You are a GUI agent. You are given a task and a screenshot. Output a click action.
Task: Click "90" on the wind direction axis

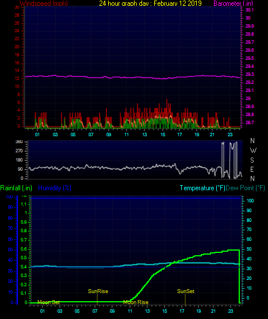click(20, 169)
